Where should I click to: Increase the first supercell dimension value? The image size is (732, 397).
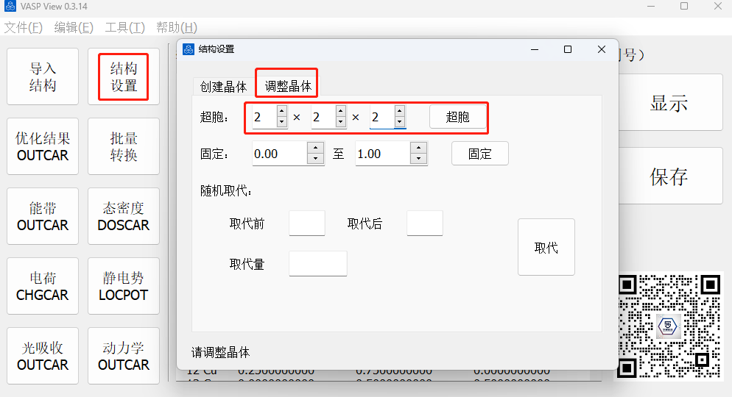(x=281, y=111)
